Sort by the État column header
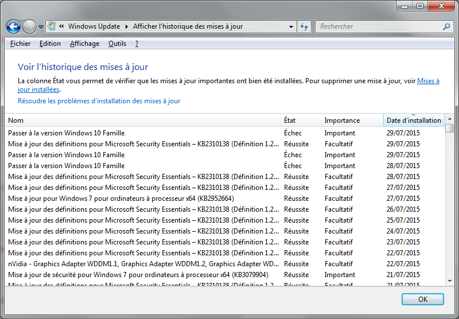This screenshot has width=459, height=319. coord(301,120)
